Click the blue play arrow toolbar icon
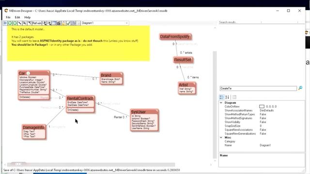 [x=5, y=23]
